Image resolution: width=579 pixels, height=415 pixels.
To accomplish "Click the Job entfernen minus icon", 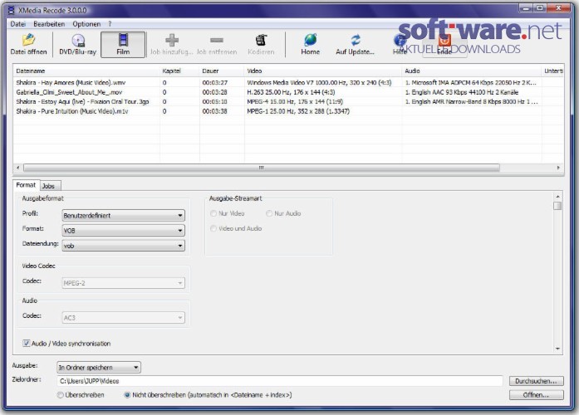I will 217,40.
